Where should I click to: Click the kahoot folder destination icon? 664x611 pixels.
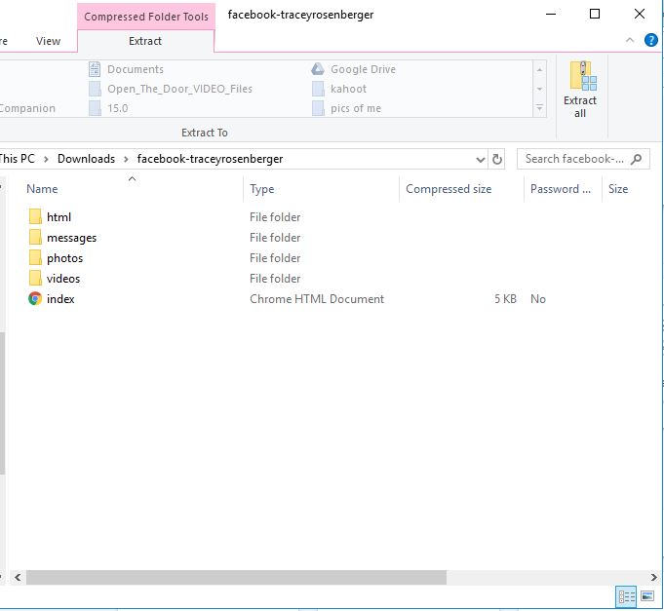click(318, 89)
